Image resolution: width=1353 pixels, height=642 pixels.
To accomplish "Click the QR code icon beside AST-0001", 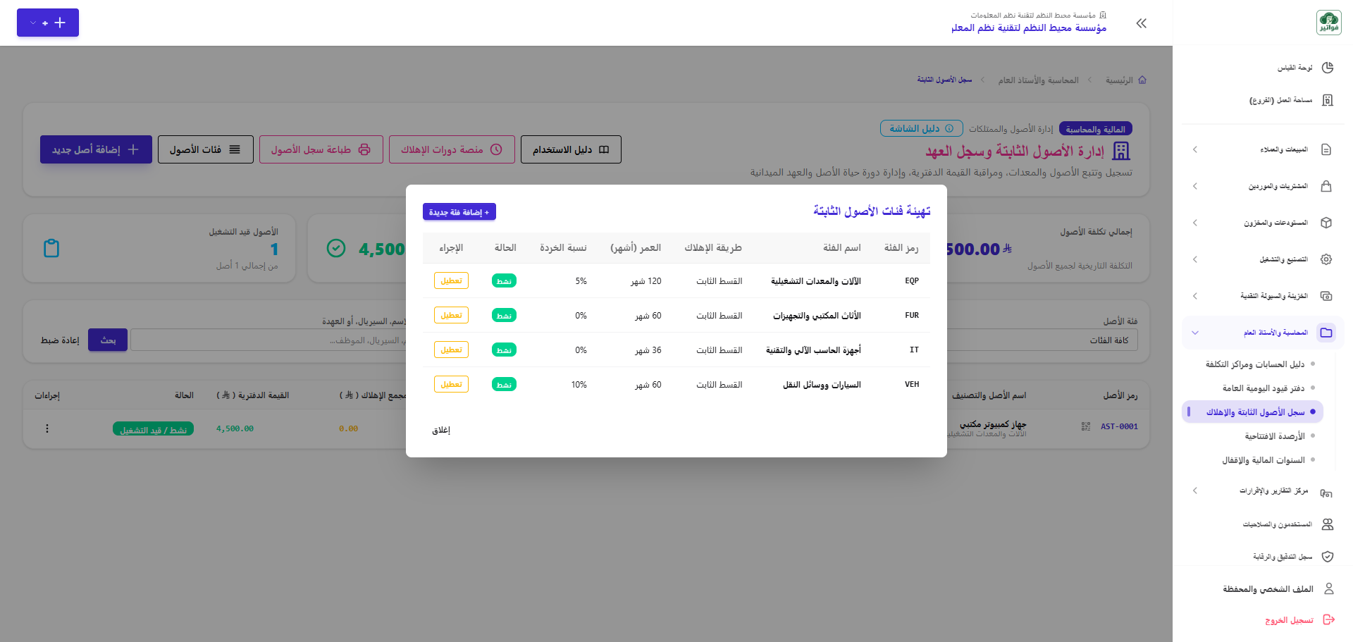I will coord(1086,426).
